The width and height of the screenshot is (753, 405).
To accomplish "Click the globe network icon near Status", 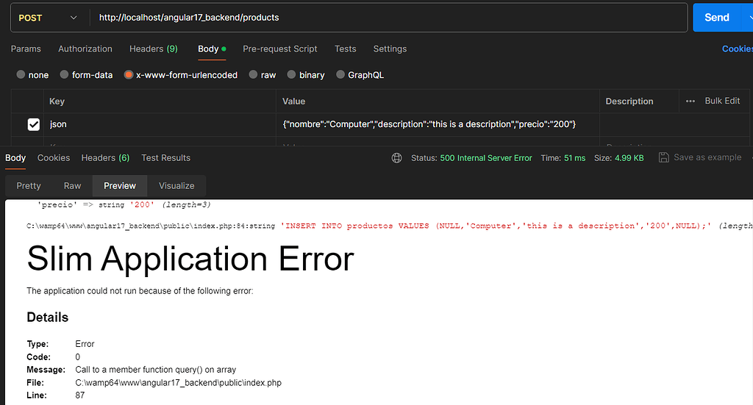I will (397, 158).
